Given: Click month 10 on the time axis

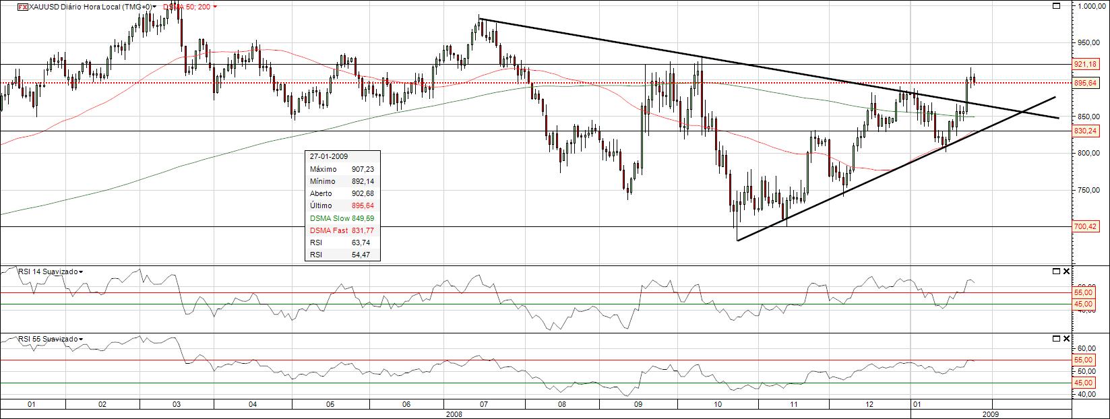Looking at the screenshot, I should pyautogui.click(x=717, y=405).
